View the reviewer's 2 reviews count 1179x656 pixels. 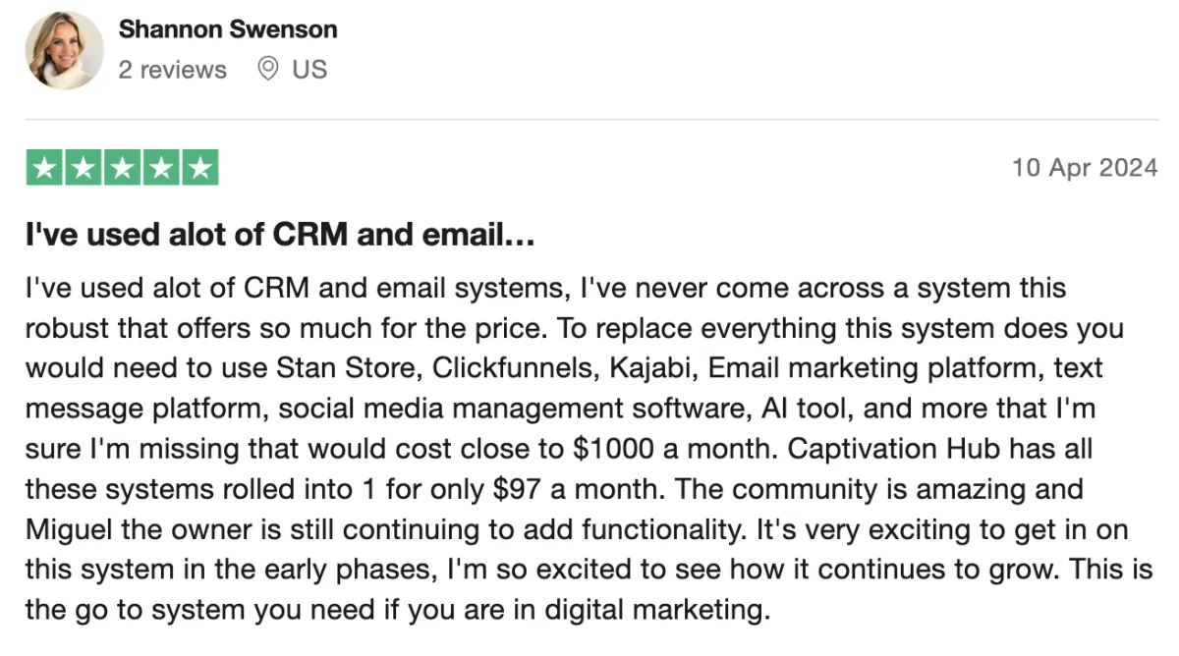click(x=172, y=70)
